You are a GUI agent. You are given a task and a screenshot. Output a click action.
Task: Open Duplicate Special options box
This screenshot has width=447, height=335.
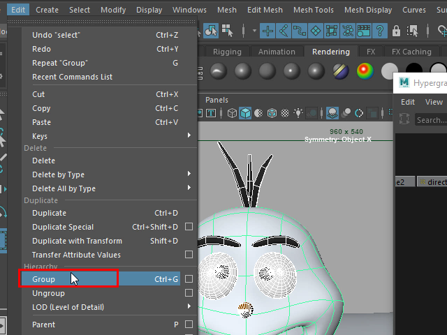(x=189, y=227)
